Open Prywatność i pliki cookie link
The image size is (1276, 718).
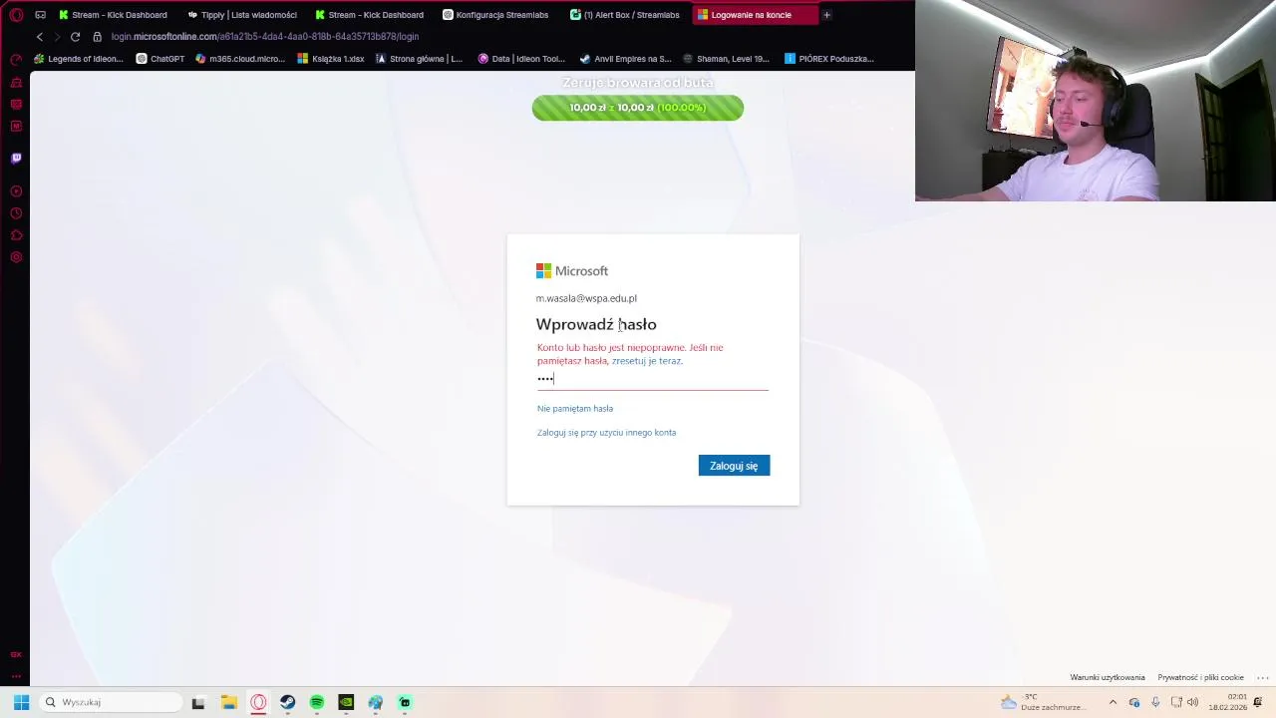(1200, 677)
